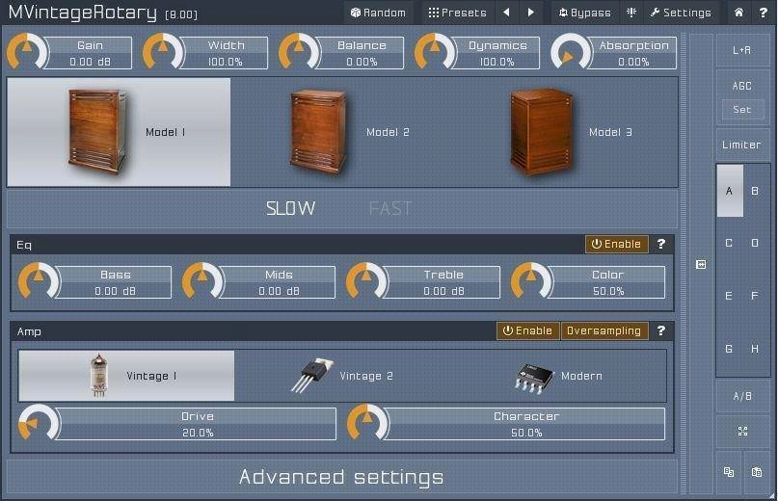Select the Model 2 cabinet
778x501 pixels.
tap(342, 132)
